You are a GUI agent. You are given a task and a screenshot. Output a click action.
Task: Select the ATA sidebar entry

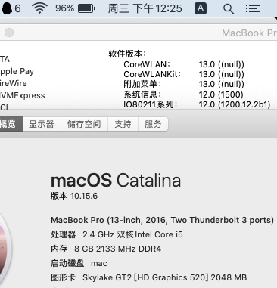(x=5, y=59)
